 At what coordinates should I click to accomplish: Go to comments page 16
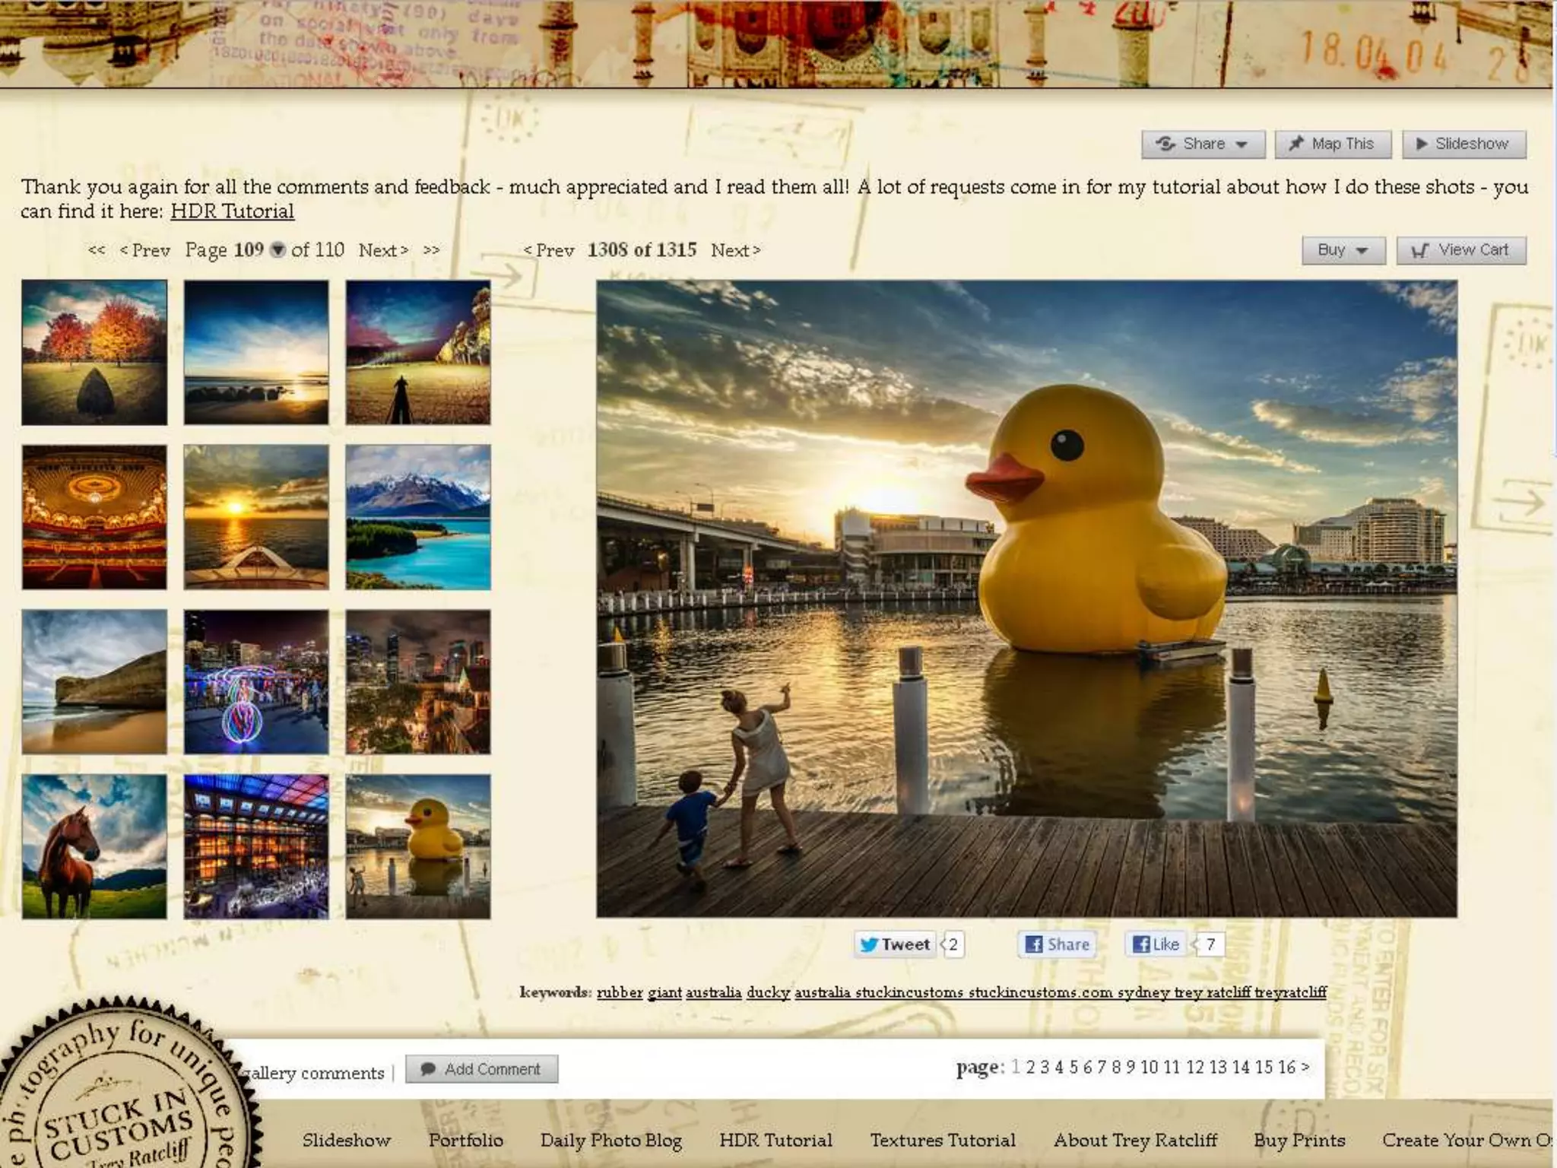pos(1286,1067)
